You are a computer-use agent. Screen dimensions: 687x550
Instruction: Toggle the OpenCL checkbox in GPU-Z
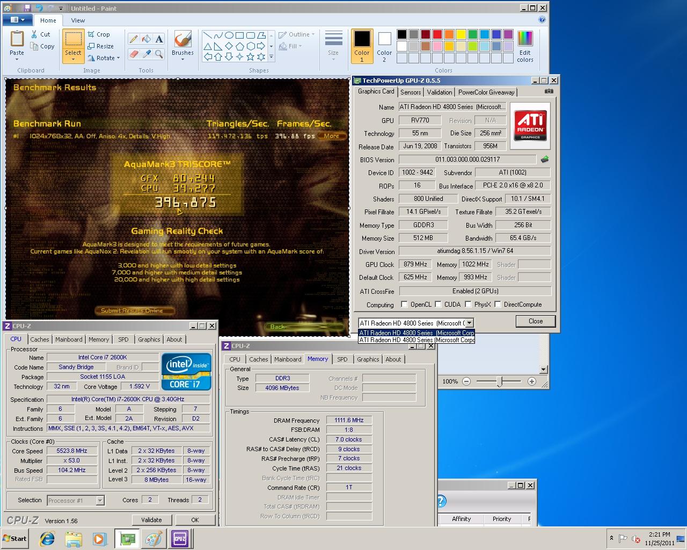(404, 305)
